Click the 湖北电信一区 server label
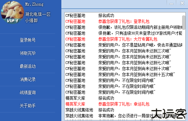Image resolution: width=188 pixels, height=121 pixels. [38, 14]
